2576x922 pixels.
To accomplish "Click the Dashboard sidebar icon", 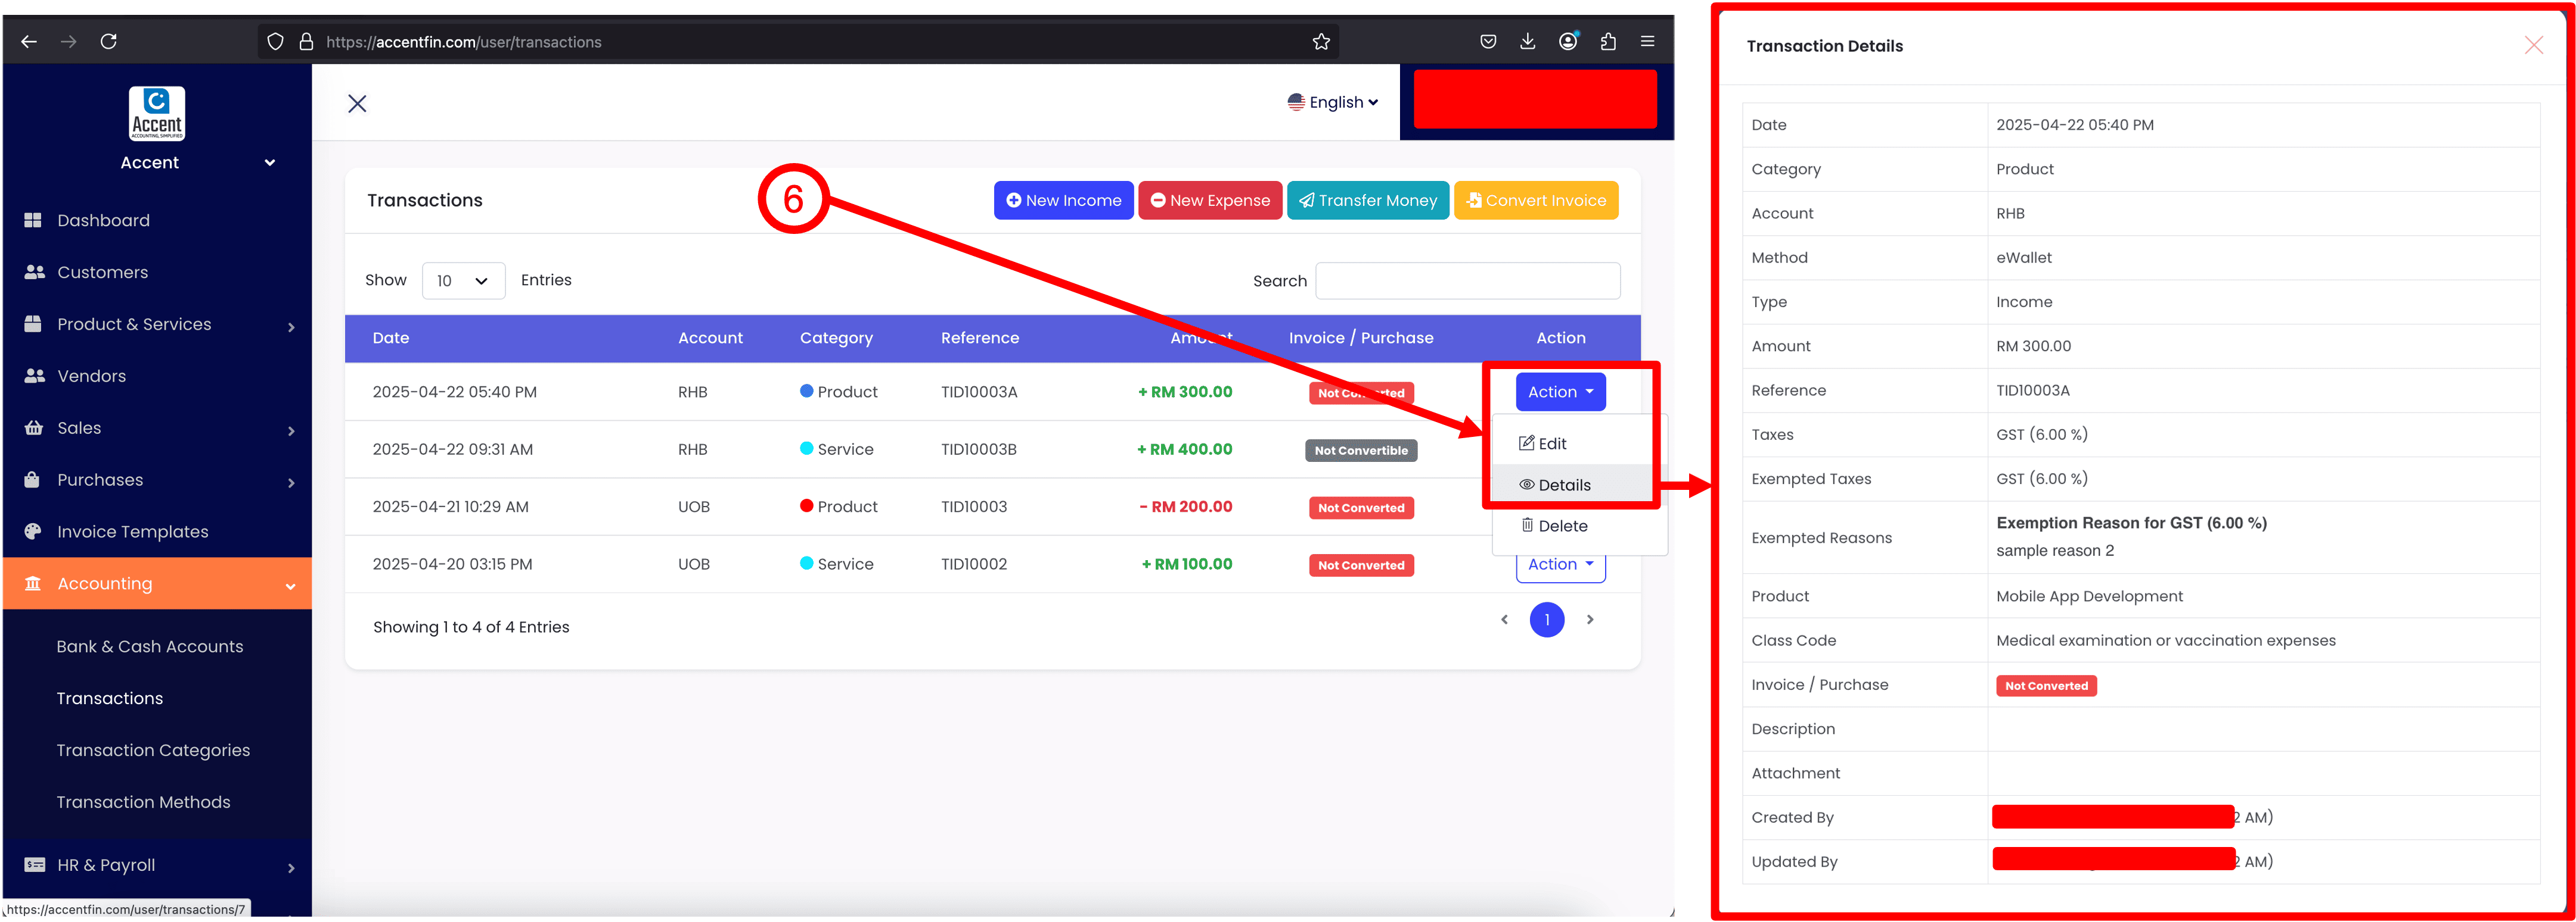I will point(33,221).
